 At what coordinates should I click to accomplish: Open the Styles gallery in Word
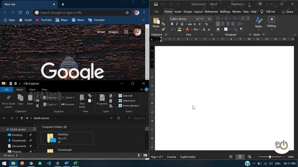pyautogui.click(x=258, y=23)
